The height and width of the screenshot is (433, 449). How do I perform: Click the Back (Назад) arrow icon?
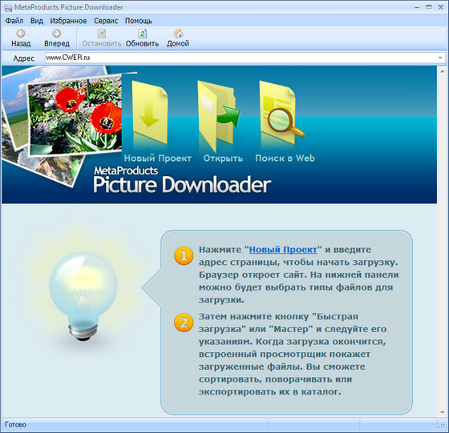pyautogui.click(x=21, y=34)
